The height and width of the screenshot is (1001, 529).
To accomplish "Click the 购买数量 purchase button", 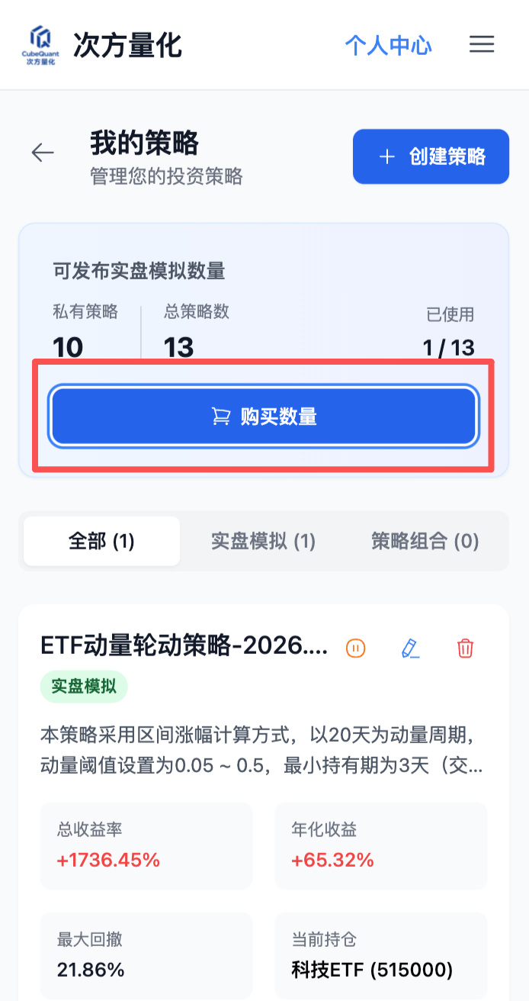I will click(264, 416).
